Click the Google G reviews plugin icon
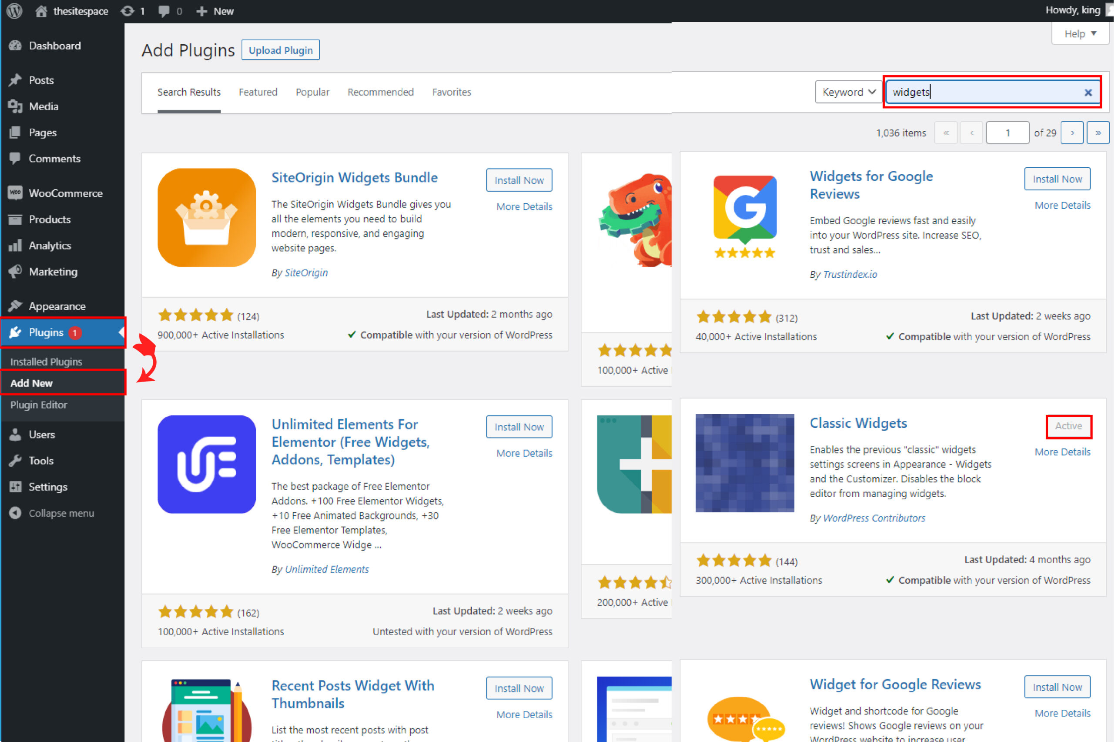Image resolution: width=1114 pixels, height=742 pixels. pos(745,216)
